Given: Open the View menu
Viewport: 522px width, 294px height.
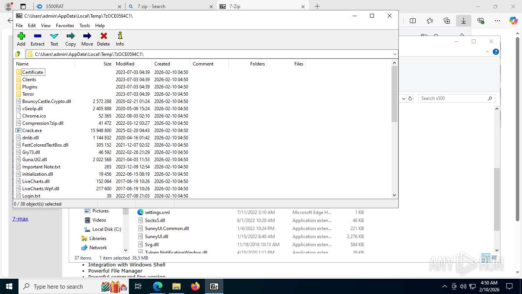Looking at the screenshot, I should click(x=46, y=26).
